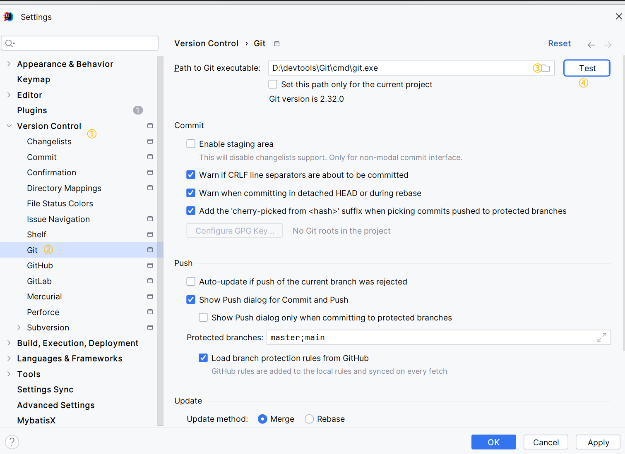
Task: Click the project-level icon beside Shelf
Action: click(150, 234)
